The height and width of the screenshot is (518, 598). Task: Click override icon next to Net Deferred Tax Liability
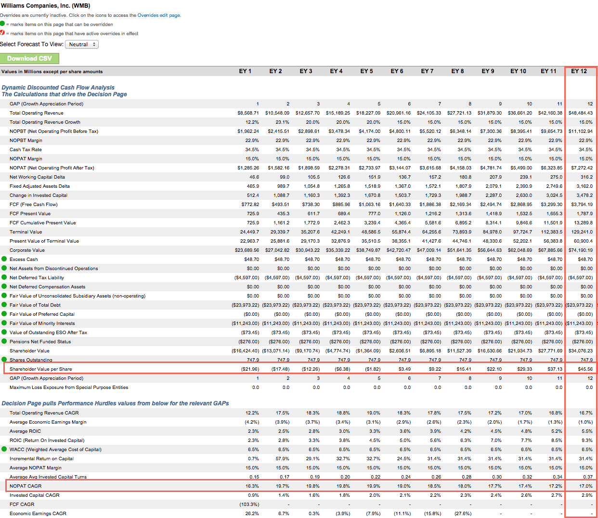click(x=4, y=277)
